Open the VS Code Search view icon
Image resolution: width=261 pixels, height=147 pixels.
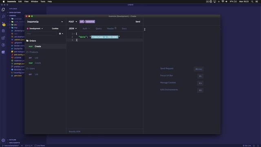pyautogui.click(x=3, y=16)
